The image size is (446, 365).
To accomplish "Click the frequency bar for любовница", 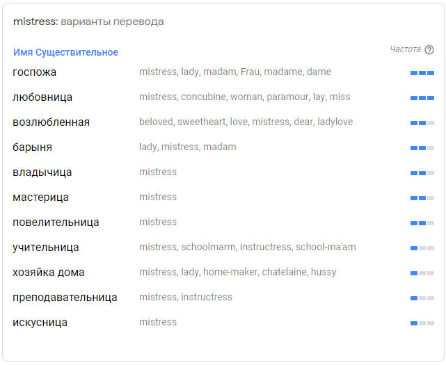I will pos(422,98).
